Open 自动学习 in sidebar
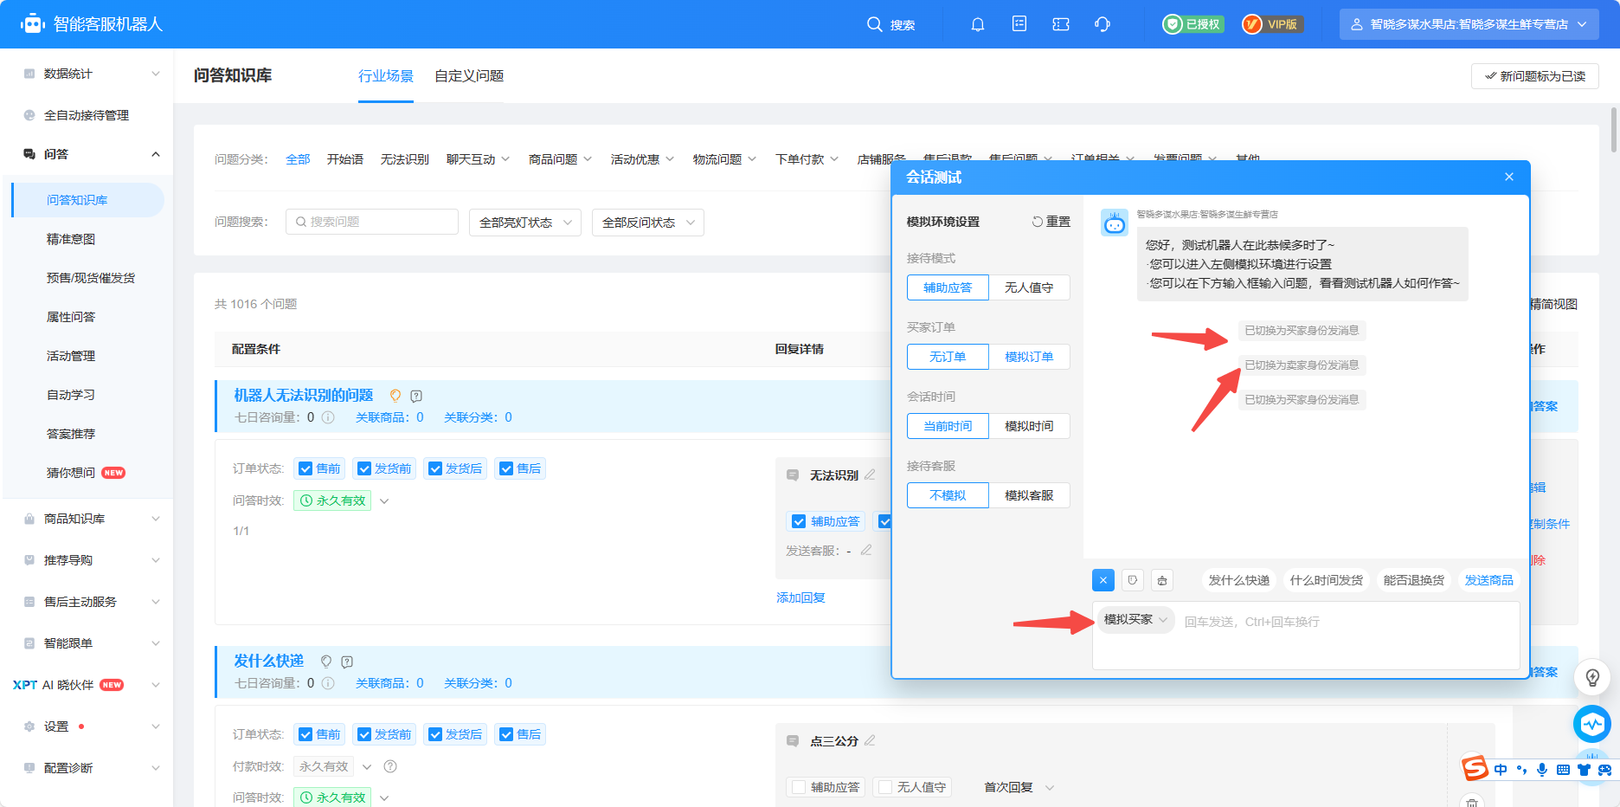This screenshot has height=807, width=1620. pos(71,395)
